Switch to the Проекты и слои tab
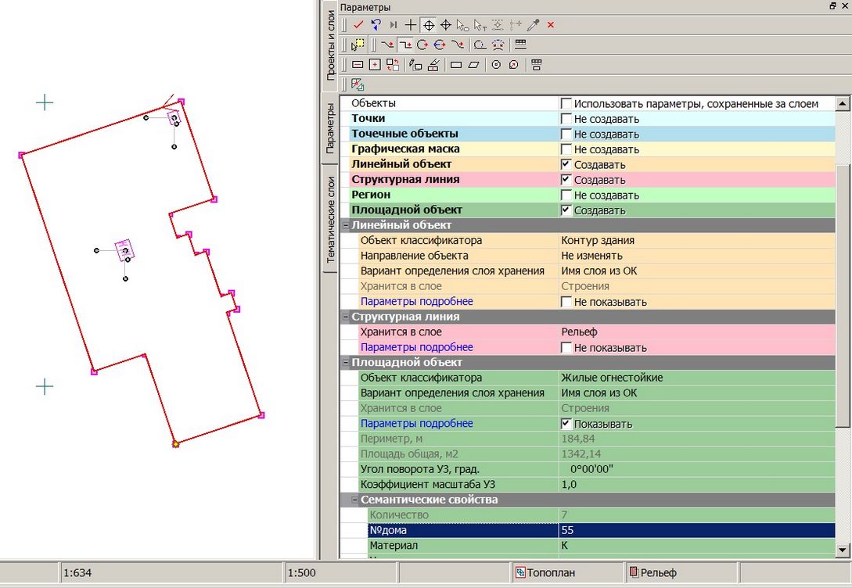 pos(330,45)
